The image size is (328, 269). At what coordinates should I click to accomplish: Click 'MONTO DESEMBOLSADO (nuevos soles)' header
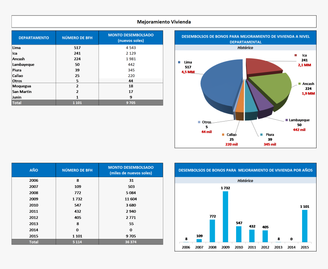[x=131, y=38]
